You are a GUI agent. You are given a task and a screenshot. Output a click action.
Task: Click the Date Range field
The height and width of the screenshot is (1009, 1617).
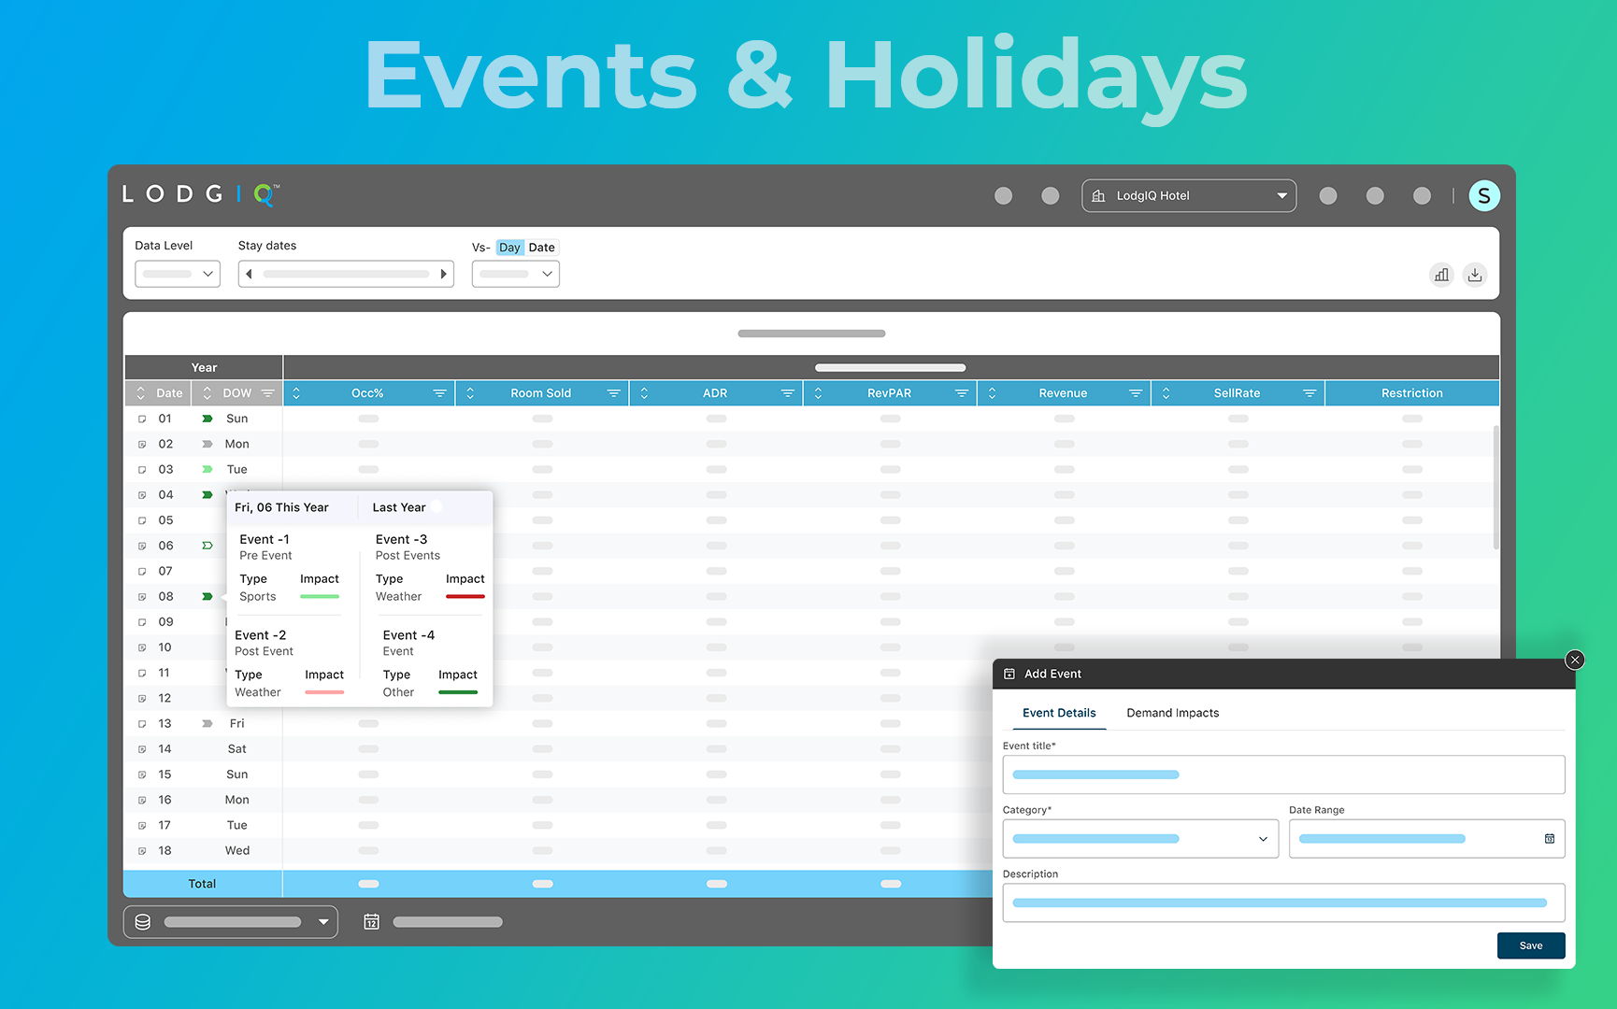(1427, 839)
